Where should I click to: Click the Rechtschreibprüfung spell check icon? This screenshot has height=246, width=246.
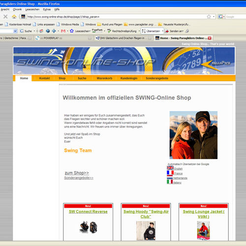pos(109,31)
